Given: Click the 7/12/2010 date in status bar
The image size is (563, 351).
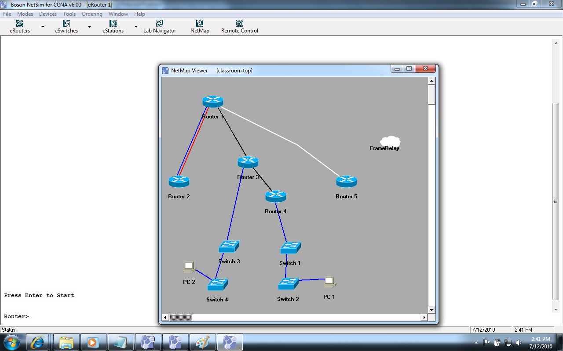Looking at the screenshot, I should point(483,330).
